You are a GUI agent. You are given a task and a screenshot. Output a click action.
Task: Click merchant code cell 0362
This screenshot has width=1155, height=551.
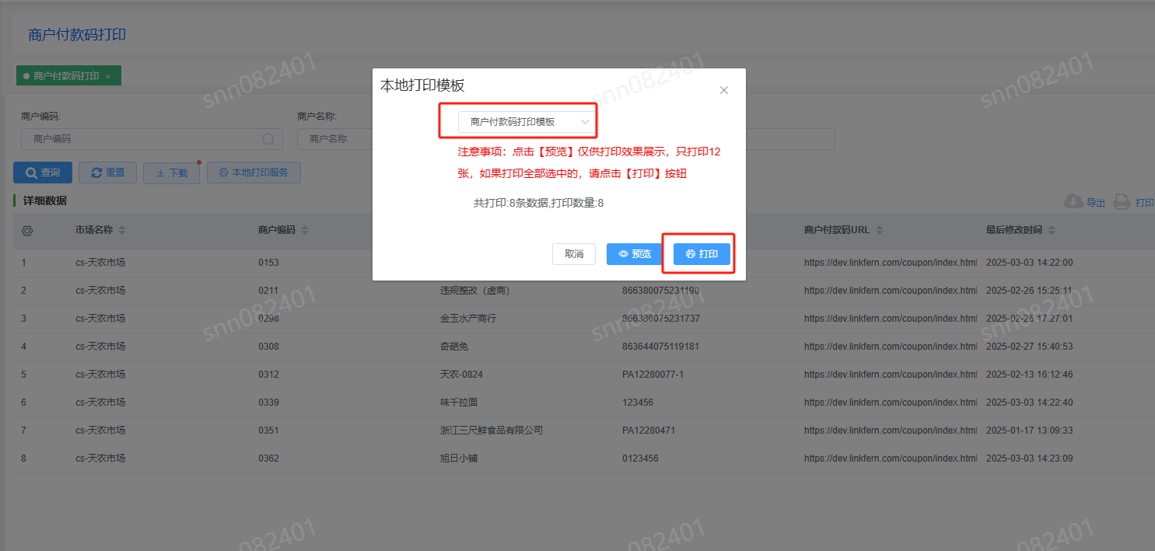coord(268,459)
